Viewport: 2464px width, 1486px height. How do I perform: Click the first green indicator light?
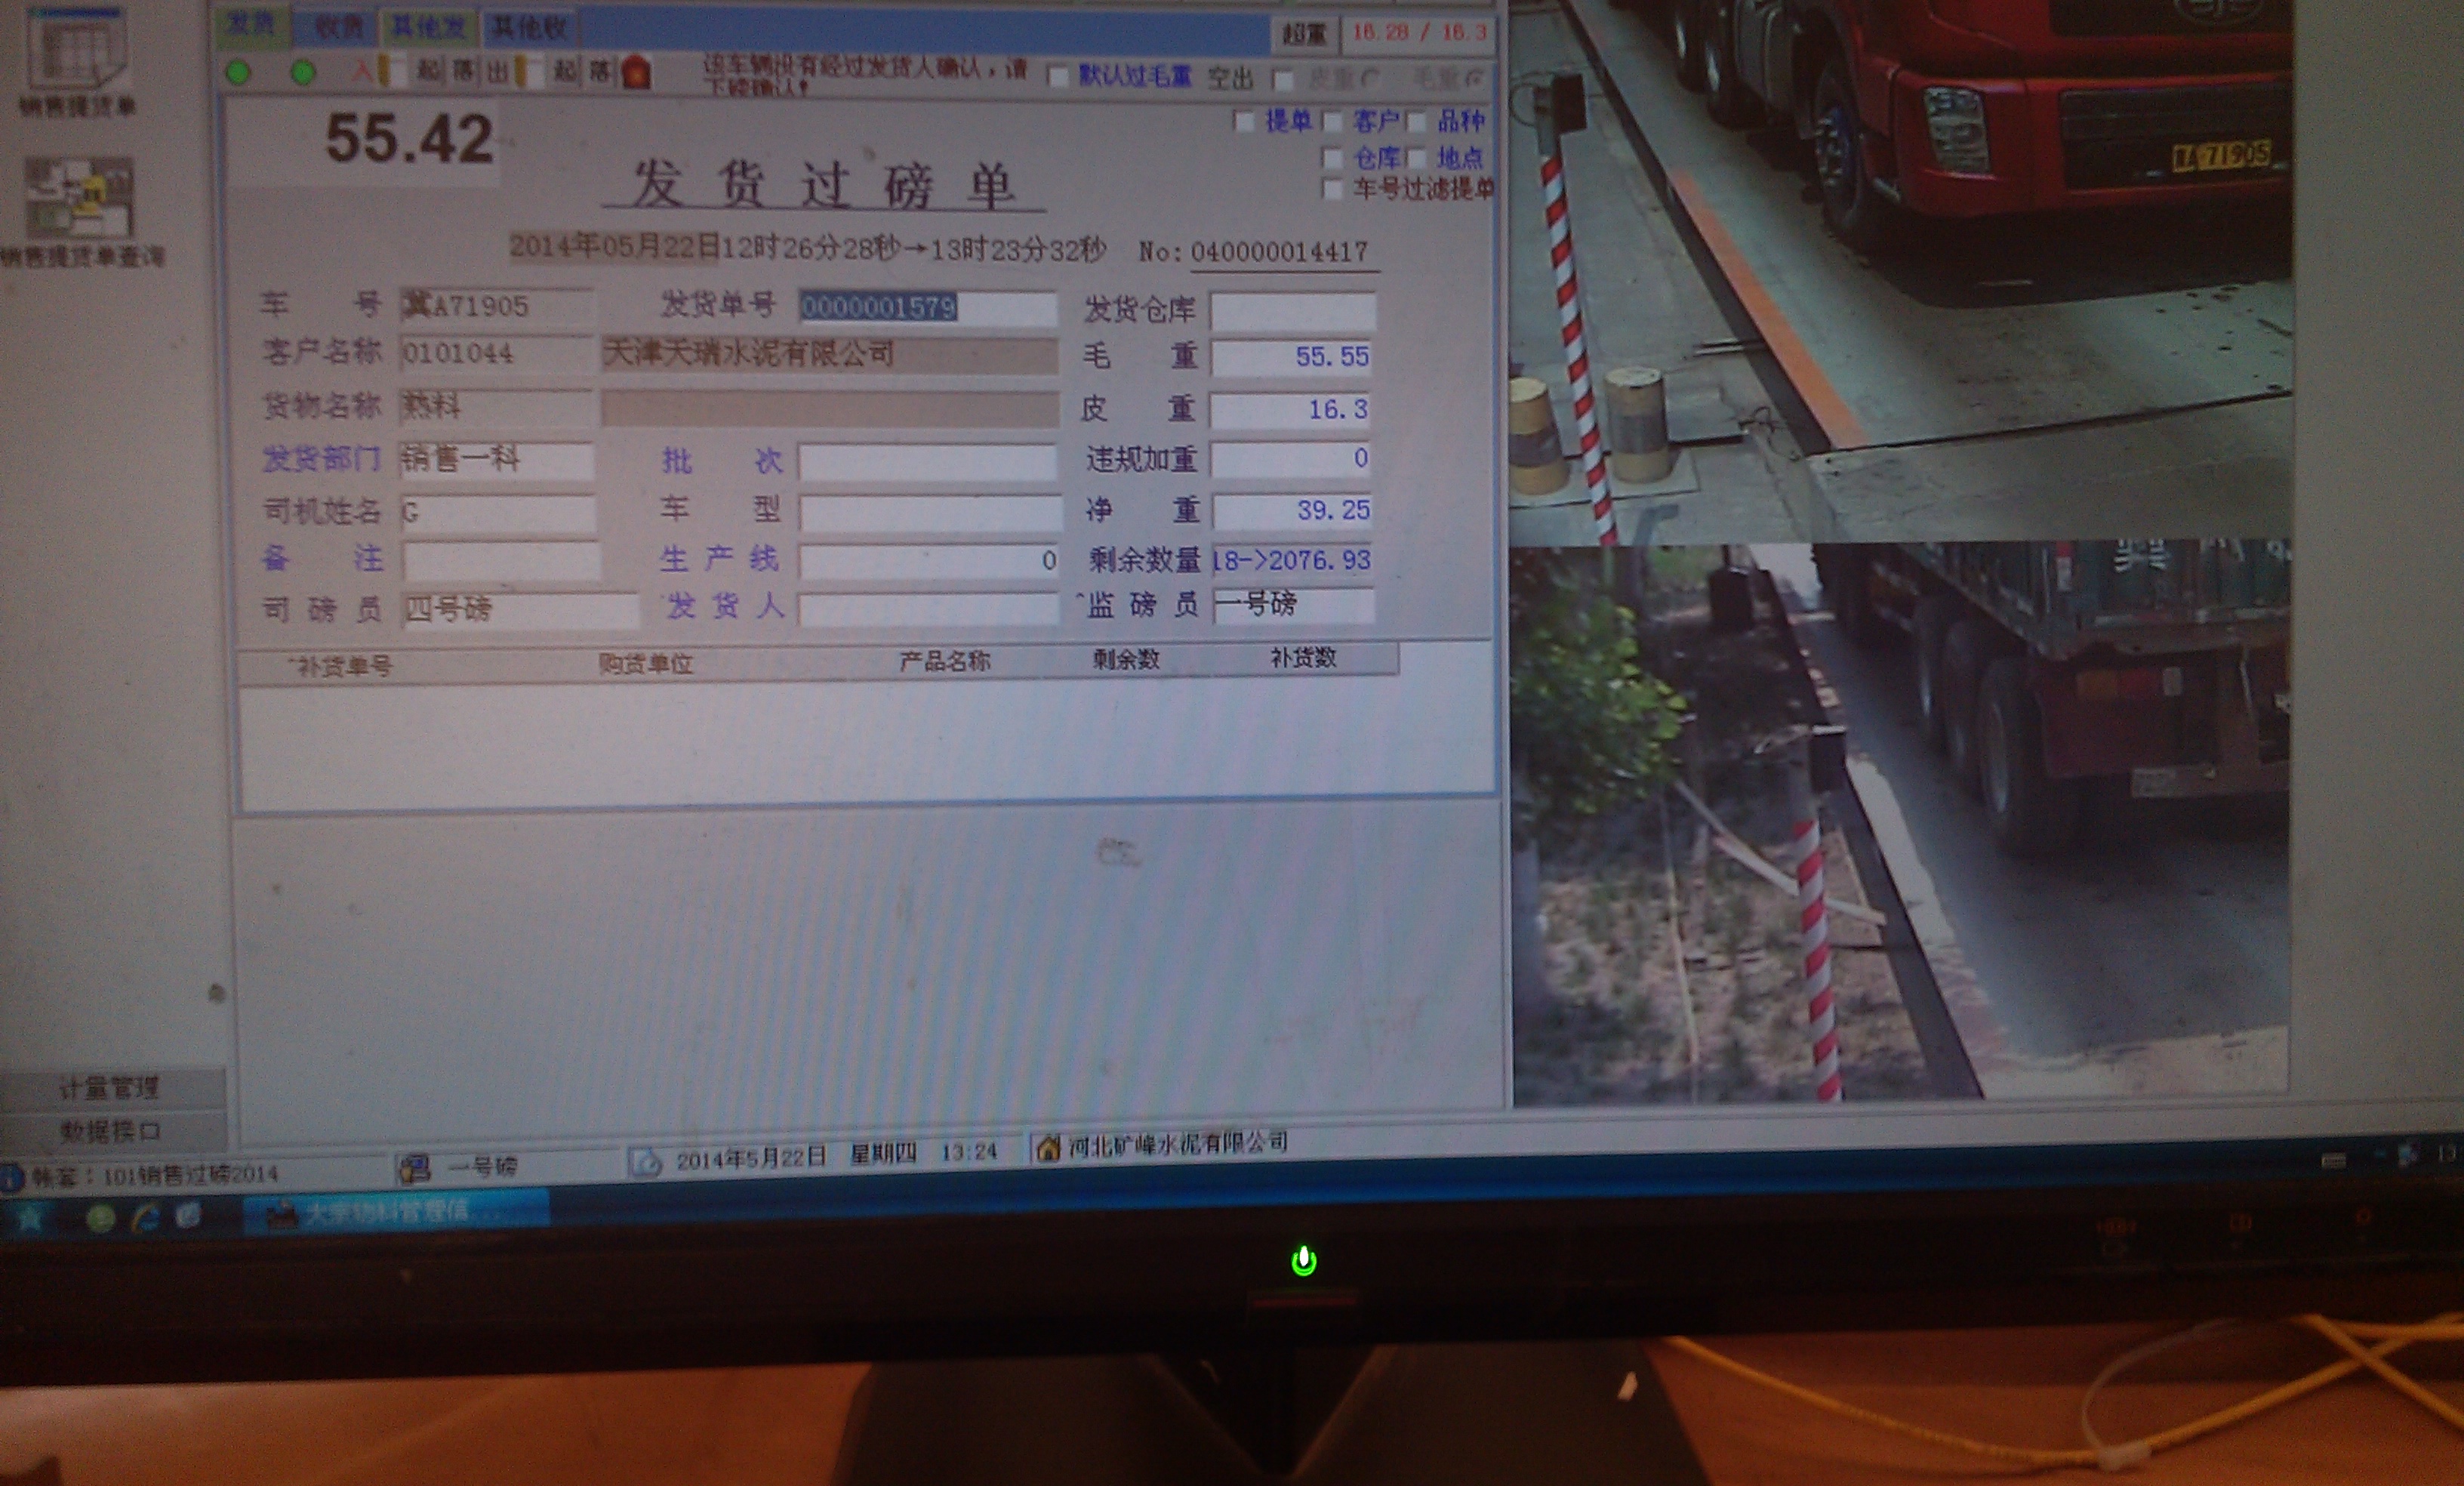click(x=238, y=72)
